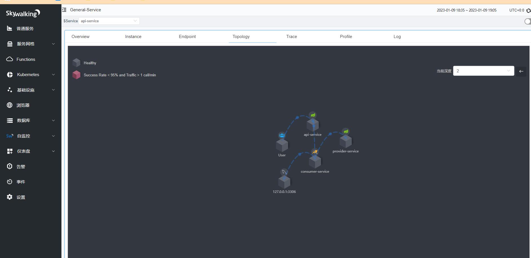Toggle the switch at top right

coord(528,21)
